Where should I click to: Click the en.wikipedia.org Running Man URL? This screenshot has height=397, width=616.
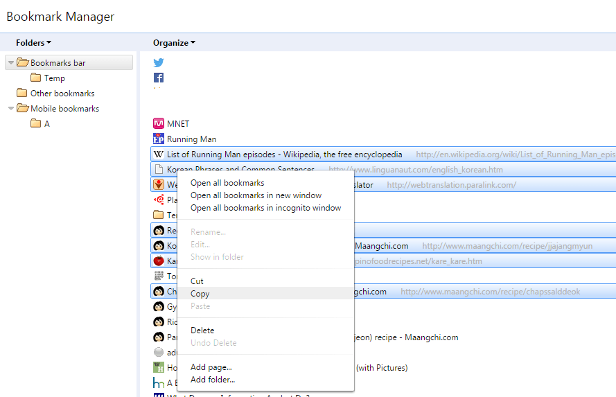point(516,155)
